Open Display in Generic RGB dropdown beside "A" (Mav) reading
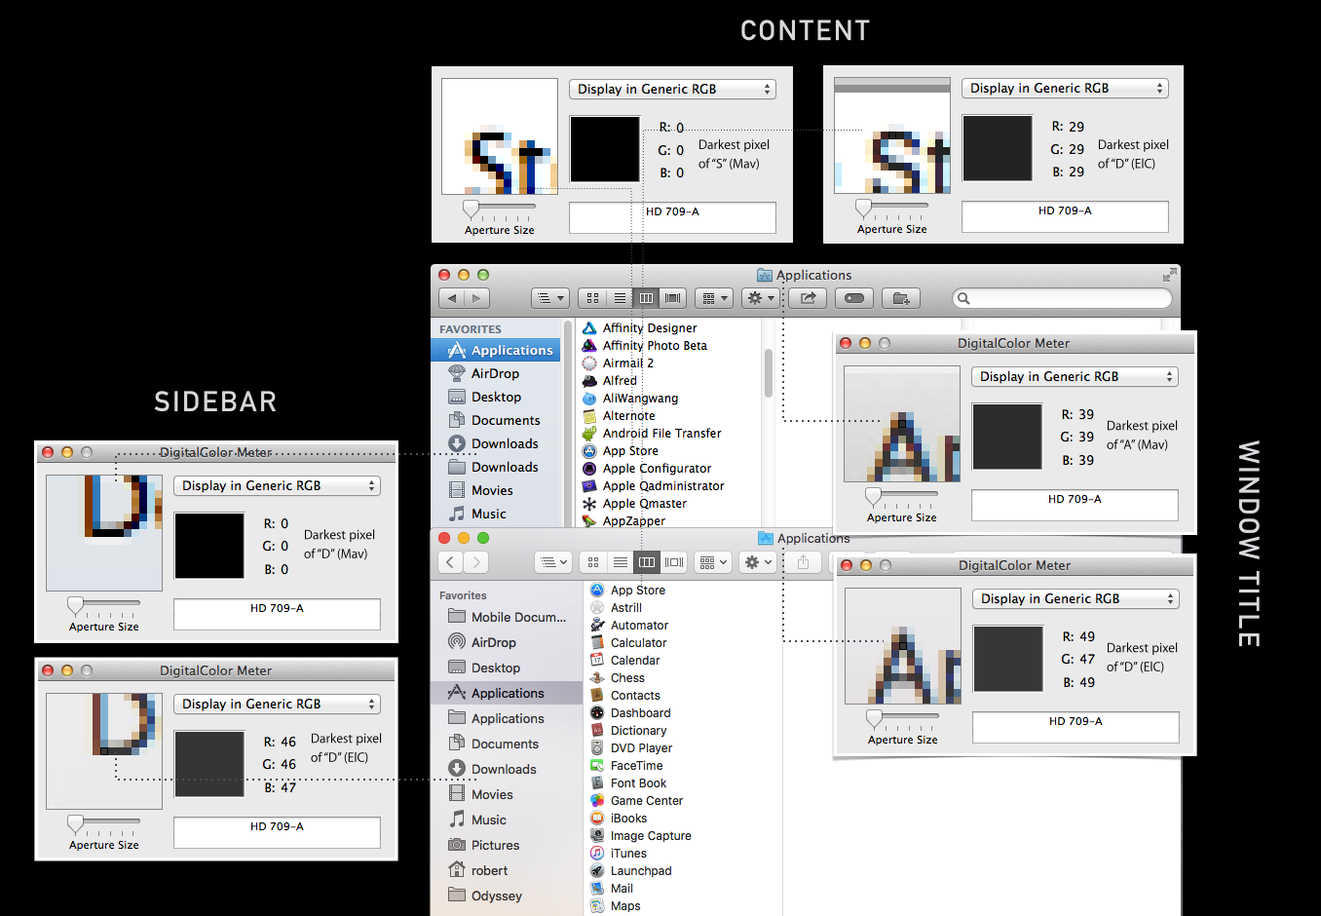The width and height of the screenshot is (1321, 916). point(1075,376)
